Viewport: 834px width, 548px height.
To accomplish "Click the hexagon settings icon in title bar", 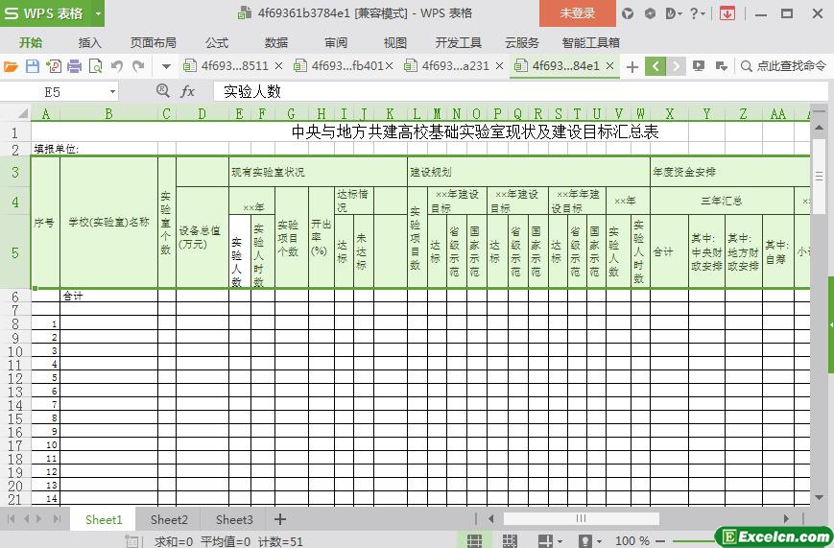I will pos(650,13).
